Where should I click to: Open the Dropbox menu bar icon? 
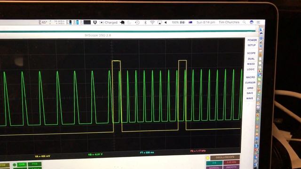pyautogui.click(x=95, y=23)
